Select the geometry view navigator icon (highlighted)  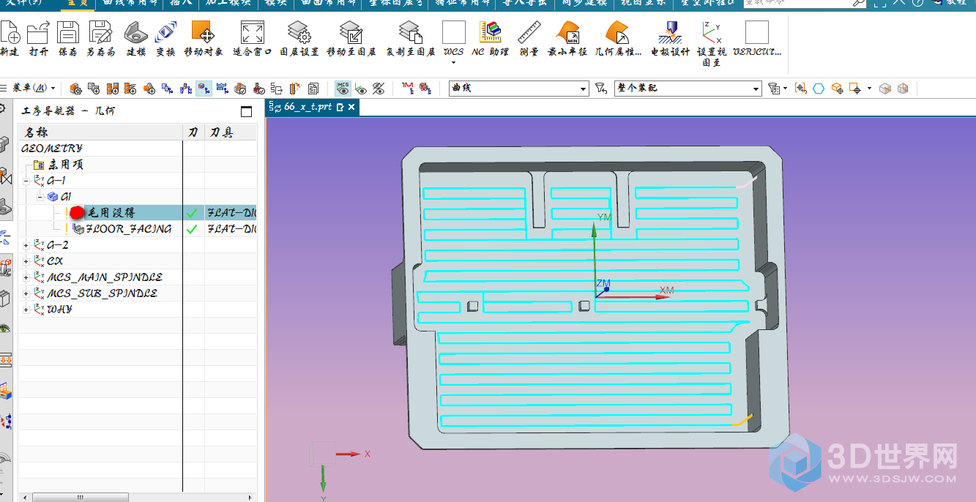tap(204, 89)
